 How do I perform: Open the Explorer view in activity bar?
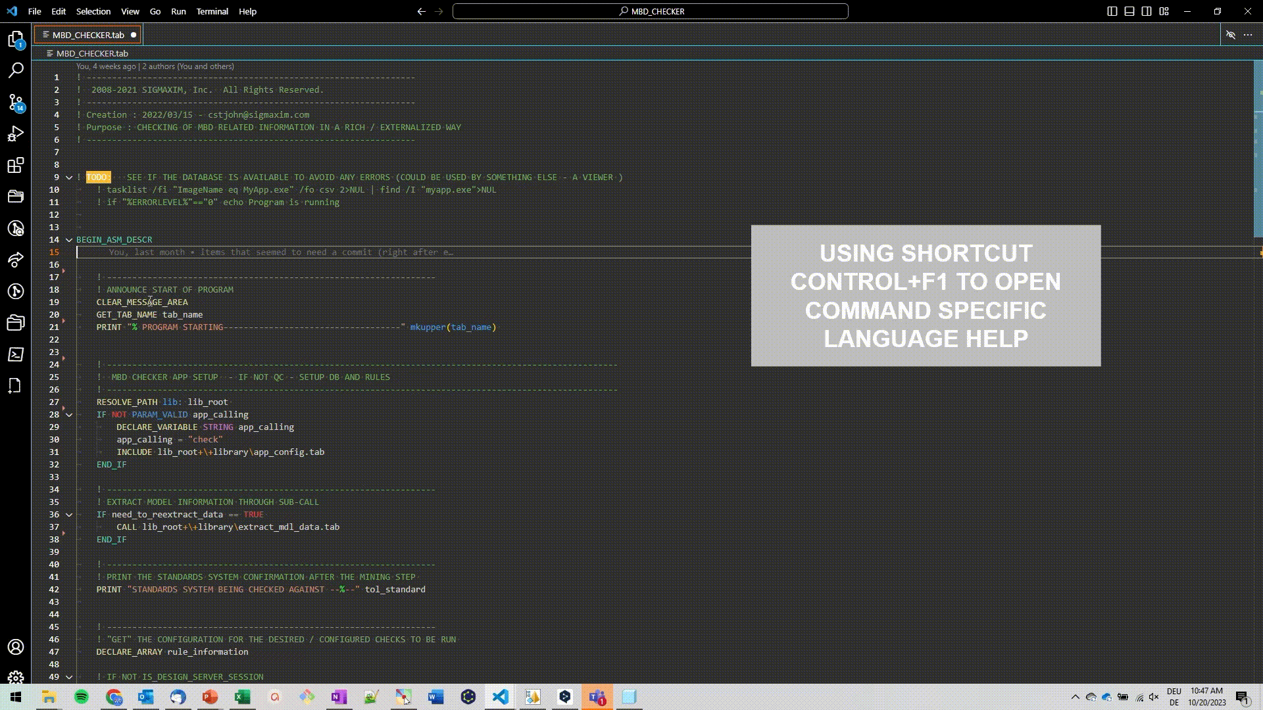(x=16, y=39)
